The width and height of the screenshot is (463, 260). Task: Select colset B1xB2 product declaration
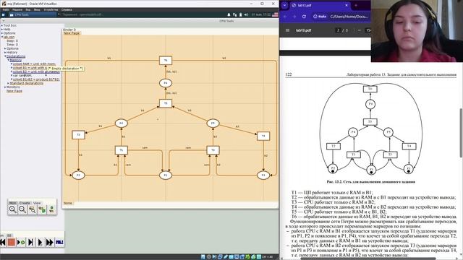click(36, 79)
